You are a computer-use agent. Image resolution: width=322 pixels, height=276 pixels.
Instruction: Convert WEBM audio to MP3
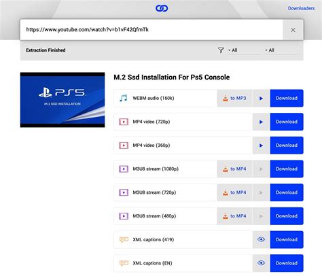(x=234, y=98)
